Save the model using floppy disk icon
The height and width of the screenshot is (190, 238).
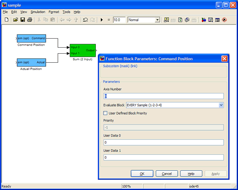(22, 20)
